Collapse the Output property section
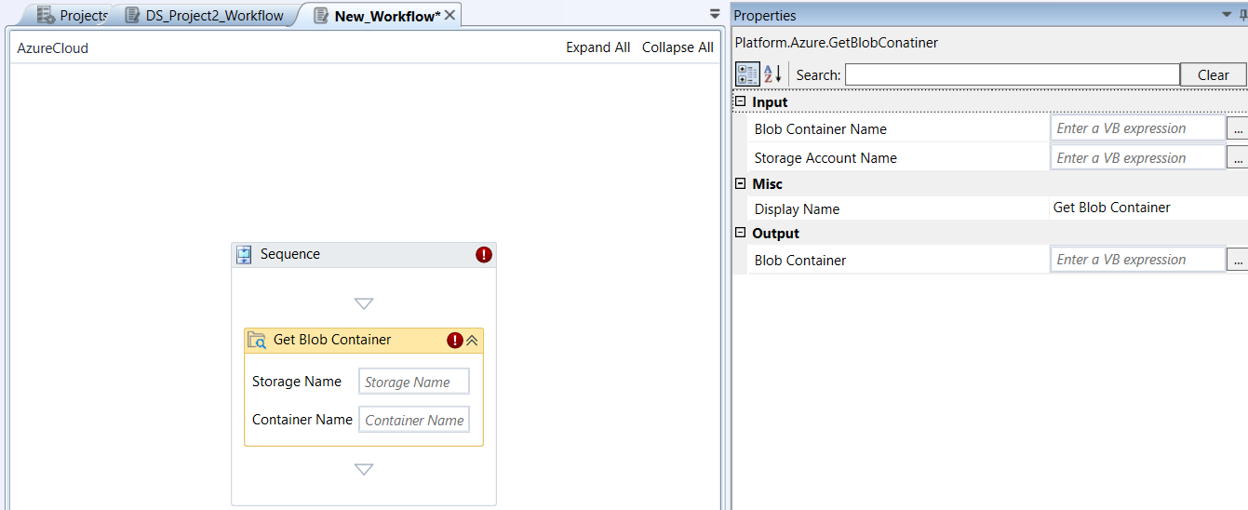The width and height of the screenshot is (1248, 510). [x=741, y=234]
